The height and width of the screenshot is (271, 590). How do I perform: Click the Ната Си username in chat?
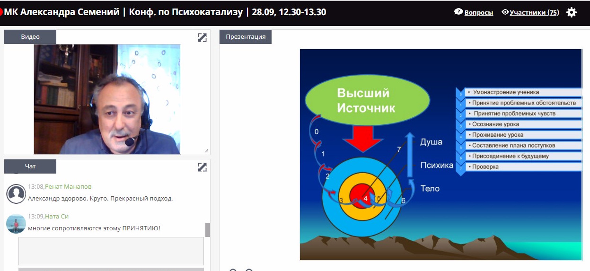[x=57, y=217]
